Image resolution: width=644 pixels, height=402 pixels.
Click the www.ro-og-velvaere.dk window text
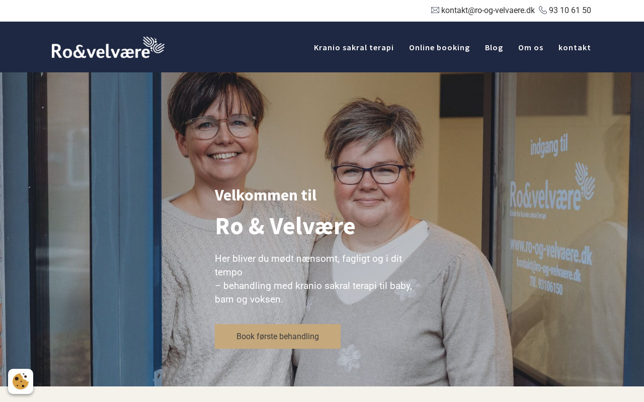tap(551, 251)
